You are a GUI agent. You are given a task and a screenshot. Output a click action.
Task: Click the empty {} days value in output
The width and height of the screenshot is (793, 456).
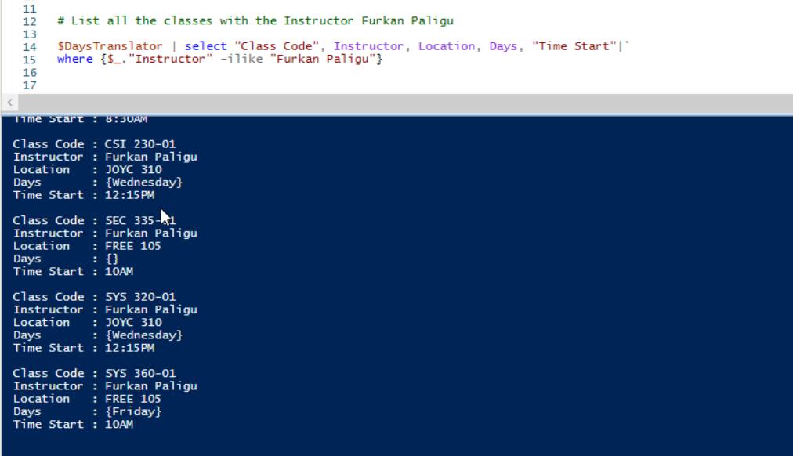[112, 259]
